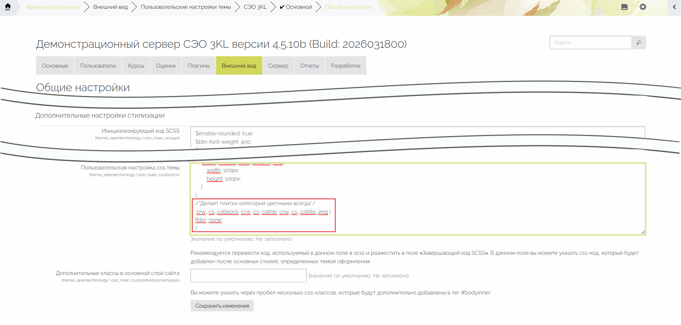
Task: Open the Разработка tab
Action: [345, 66]
